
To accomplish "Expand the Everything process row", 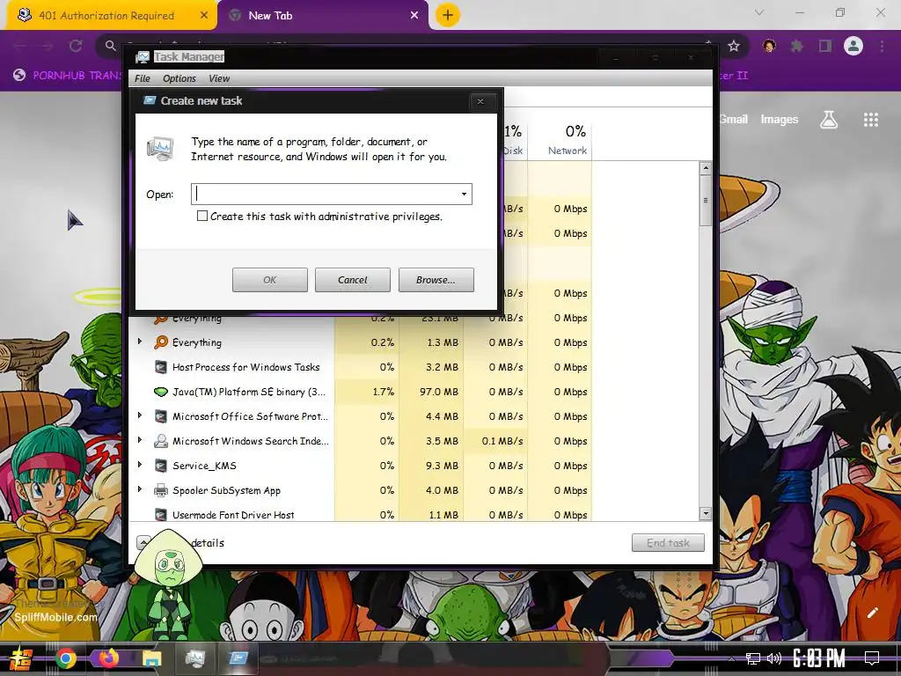I will click(x=140, y=342).
